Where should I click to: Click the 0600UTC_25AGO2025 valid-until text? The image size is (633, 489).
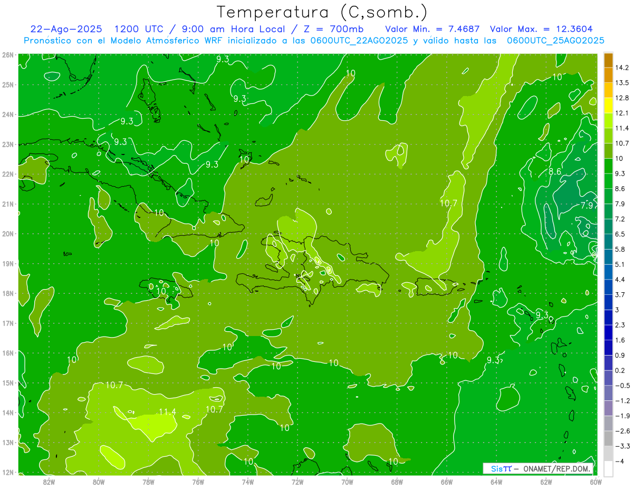[x=555, y=41]
